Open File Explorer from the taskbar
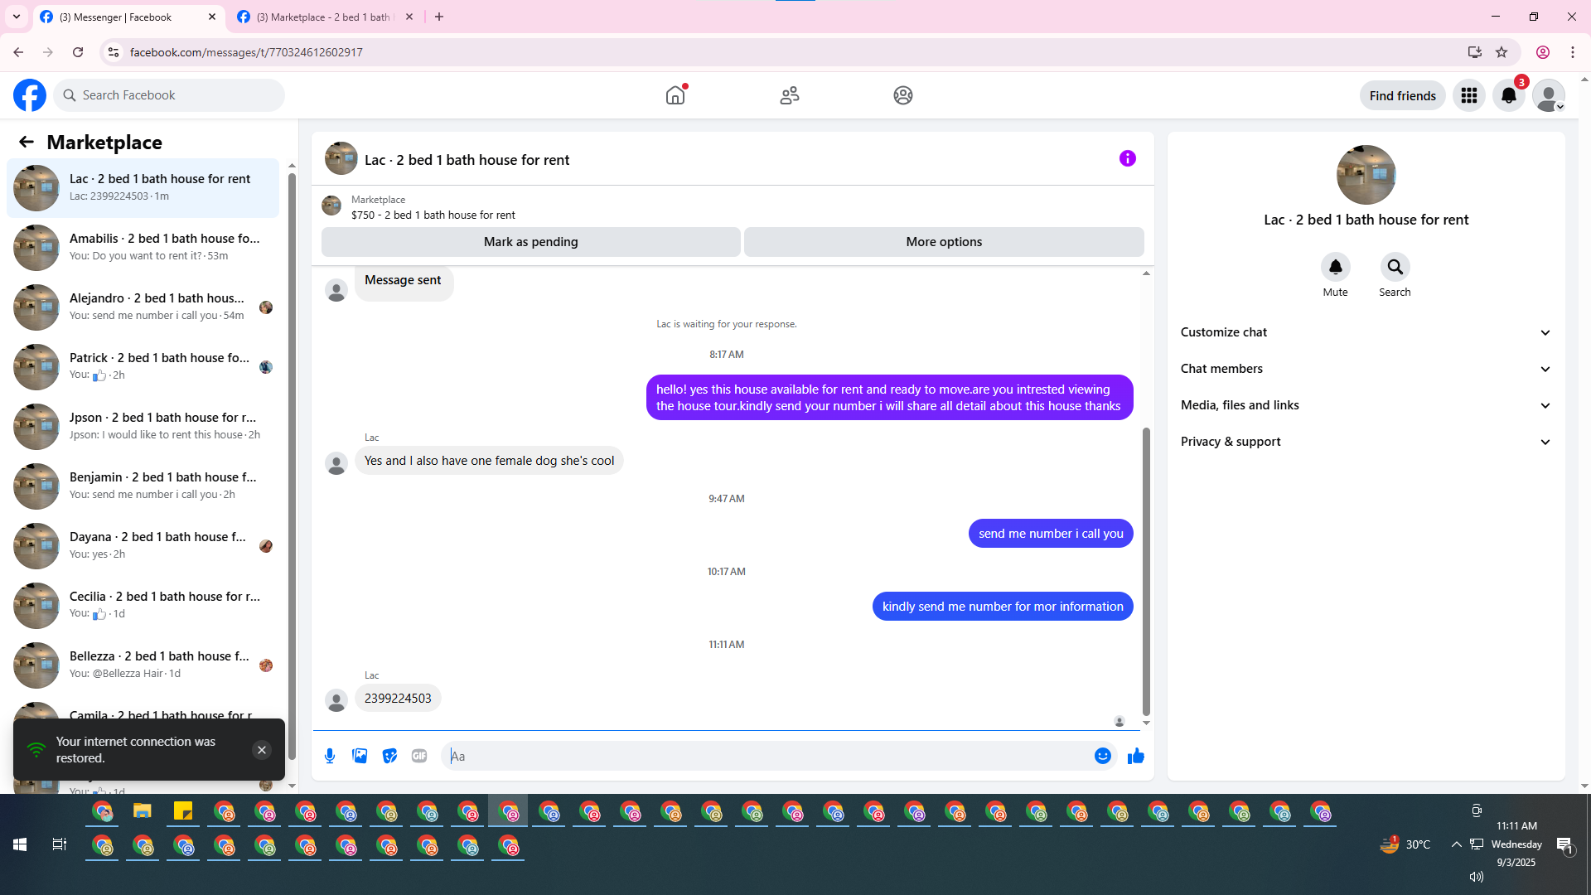 143,811
